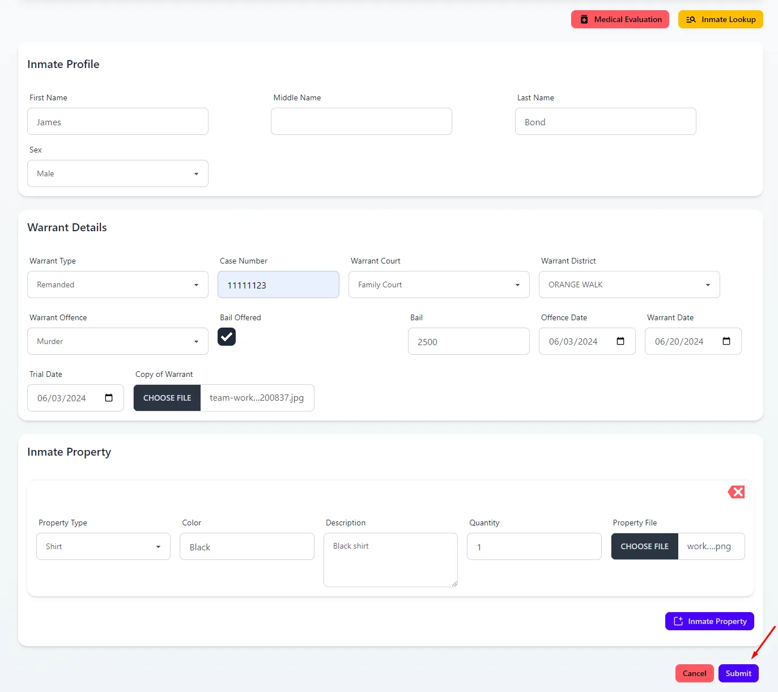Submit the inmate form
The height and width of the screenshot is (692, 778).
click(738, 673)
